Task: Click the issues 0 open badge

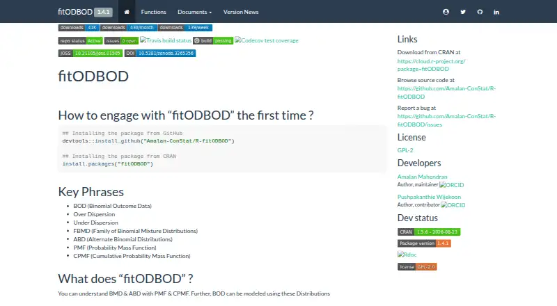Action: click(x=121, y=41)
